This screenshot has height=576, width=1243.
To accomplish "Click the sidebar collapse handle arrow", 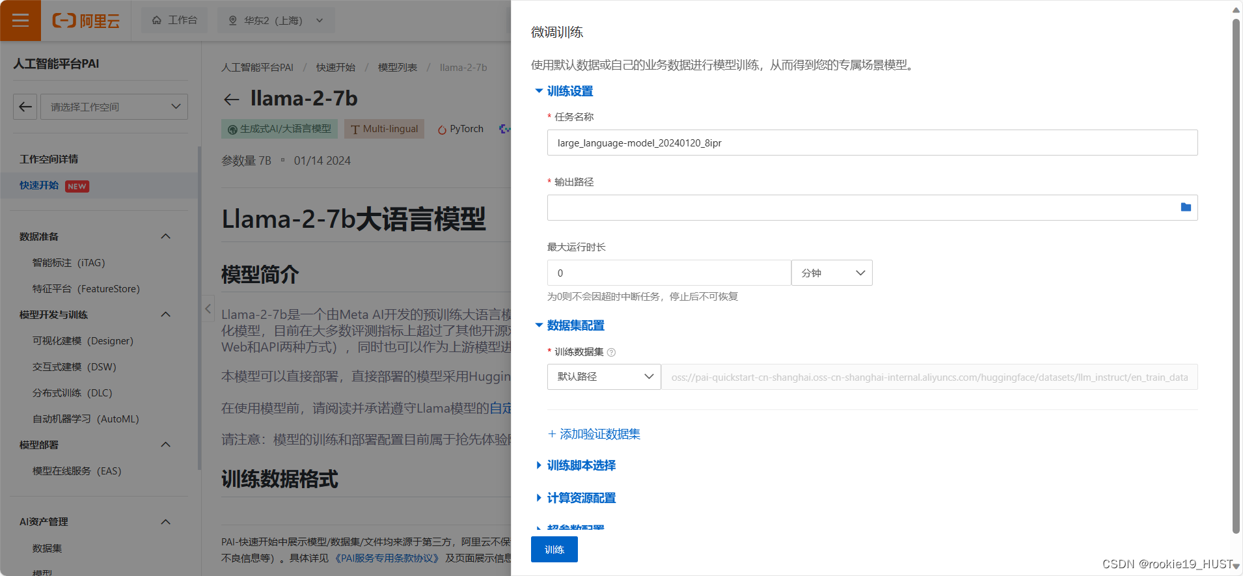I will pos(208,309).
